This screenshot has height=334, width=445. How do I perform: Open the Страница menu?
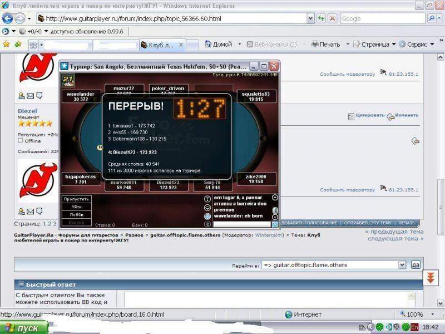(374, 45)
